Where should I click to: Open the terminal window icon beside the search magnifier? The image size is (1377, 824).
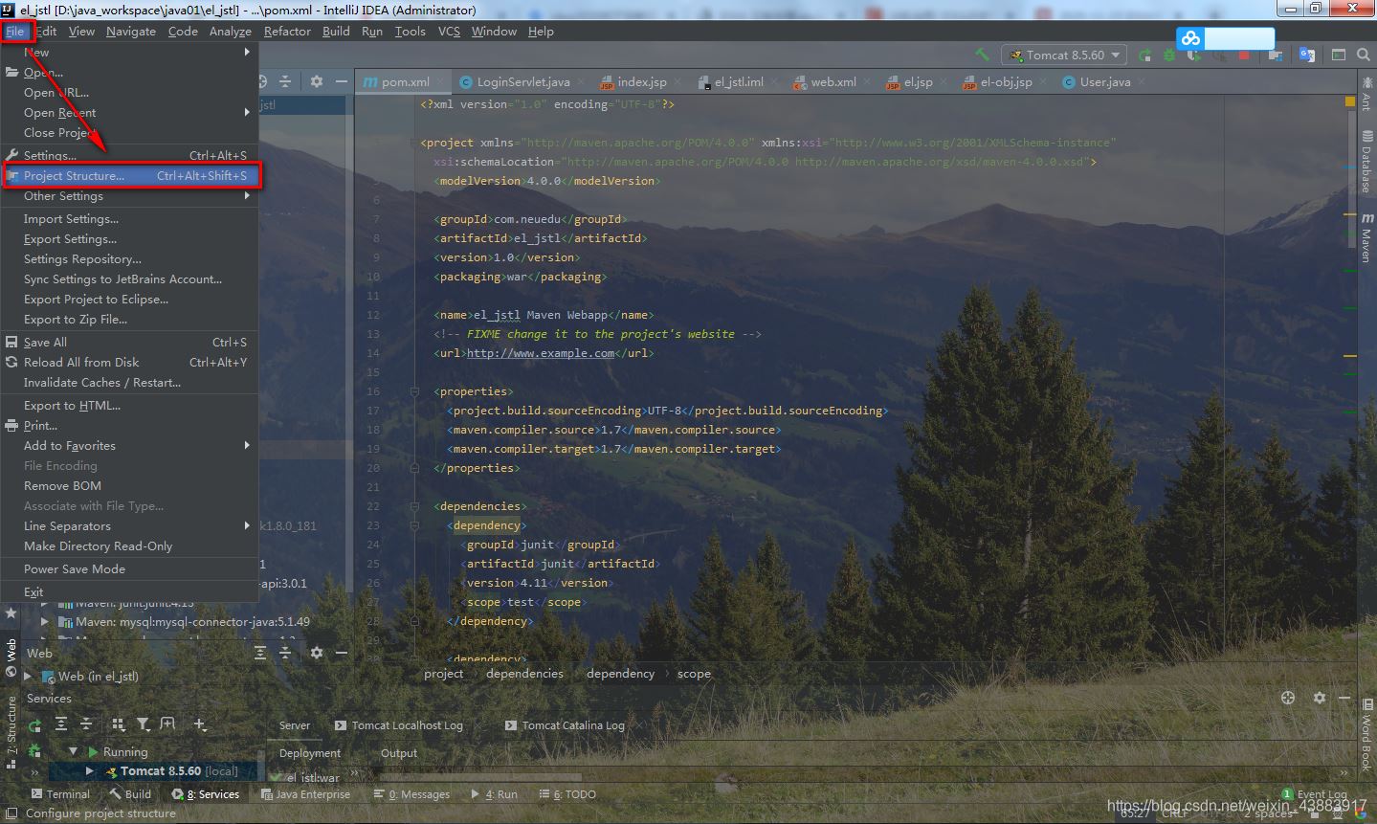tap(1339, 55)
